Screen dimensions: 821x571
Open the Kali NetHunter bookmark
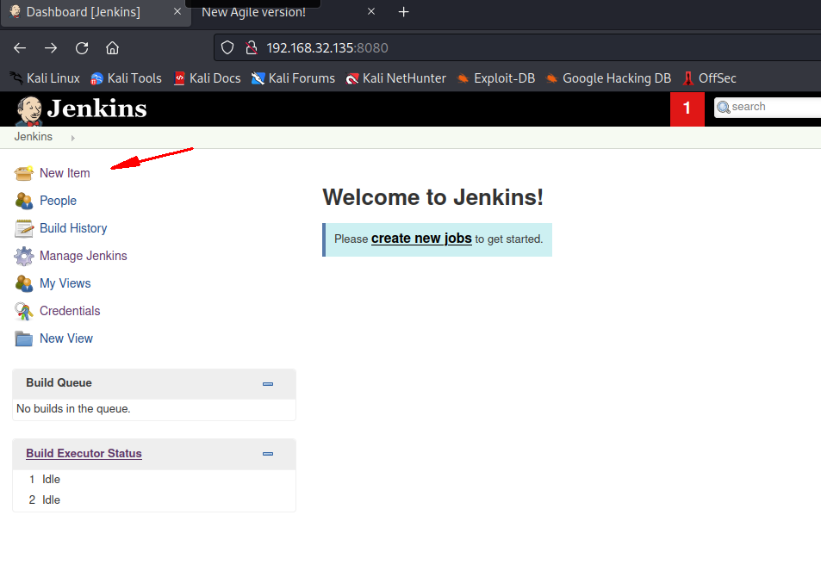[x=395, y=78]
